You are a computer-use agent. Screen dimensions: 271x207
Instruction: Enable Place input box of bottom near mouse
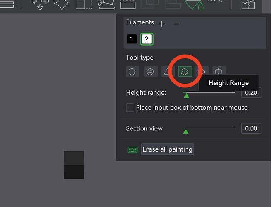pos(130,108)
